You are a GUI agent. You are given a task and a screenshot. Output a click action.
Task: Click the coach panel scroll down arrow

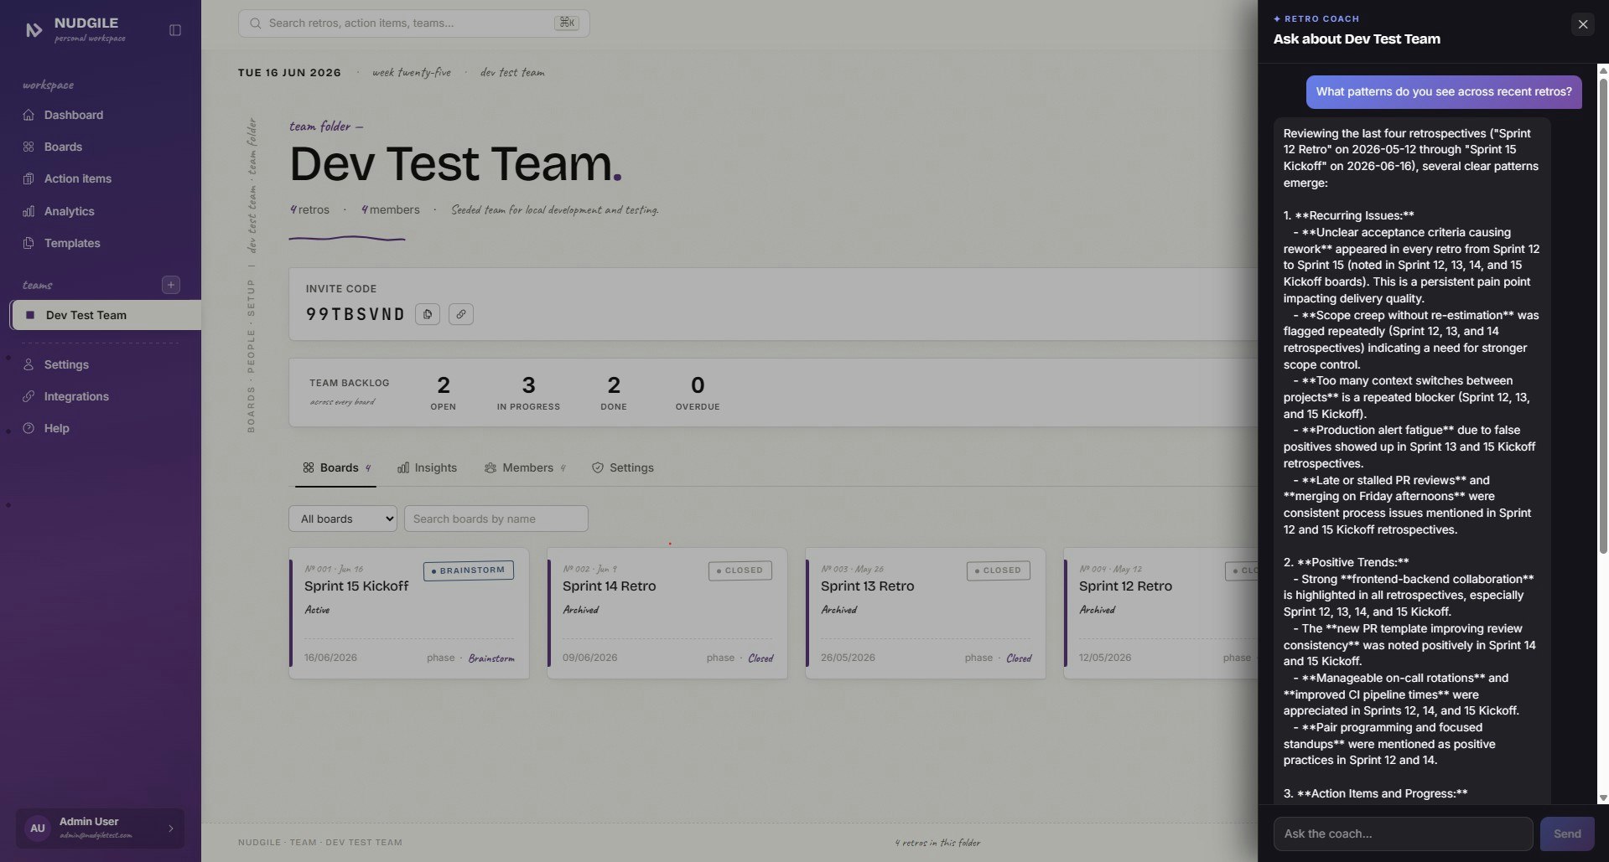coord(1603,798)
